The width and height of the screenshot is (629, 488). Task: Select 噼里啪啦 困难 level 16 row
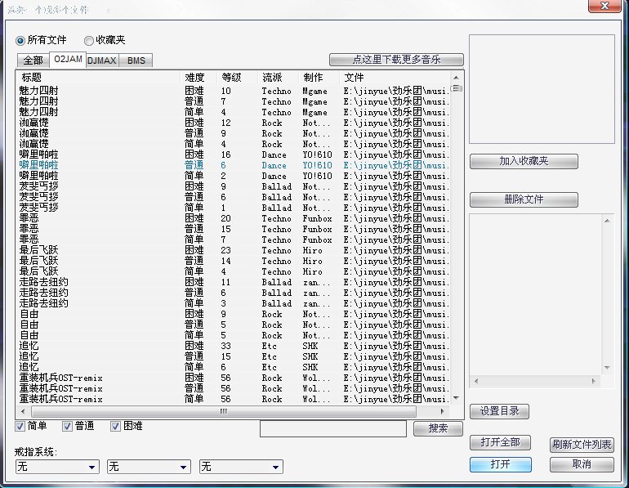pyautogui.click(x=234, y=154)
